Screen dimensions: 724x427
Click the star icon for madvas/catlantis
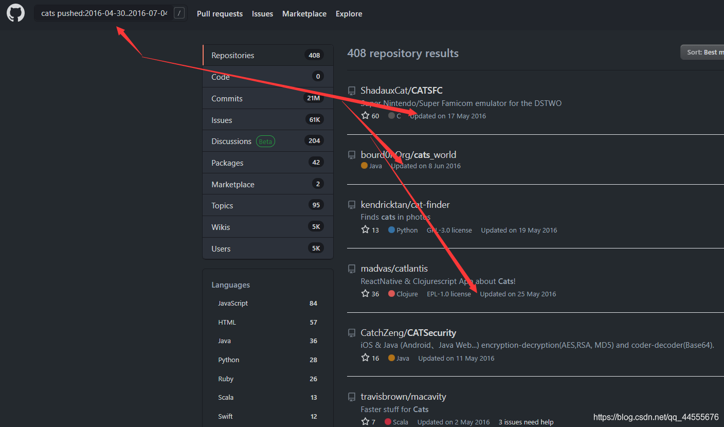[x=365, y=294]
